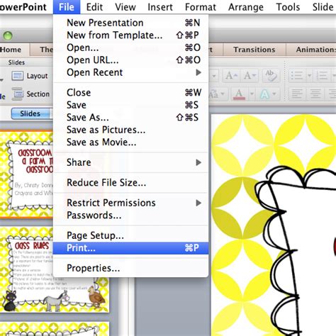Open the View menu
Viewport: 336px width, 336px height.
point(125,7)
